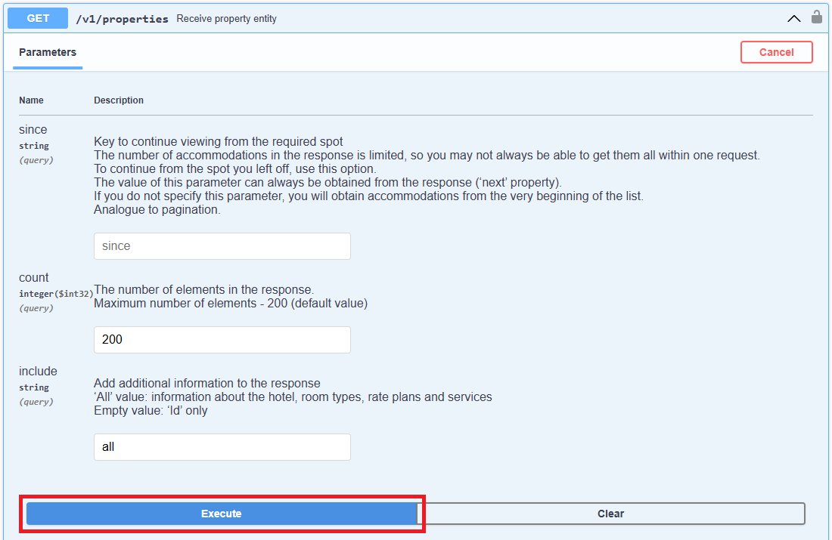Screen dimensions: 832x540
Task: Click the 'Receive property entity' summary text
Action: 227,19
